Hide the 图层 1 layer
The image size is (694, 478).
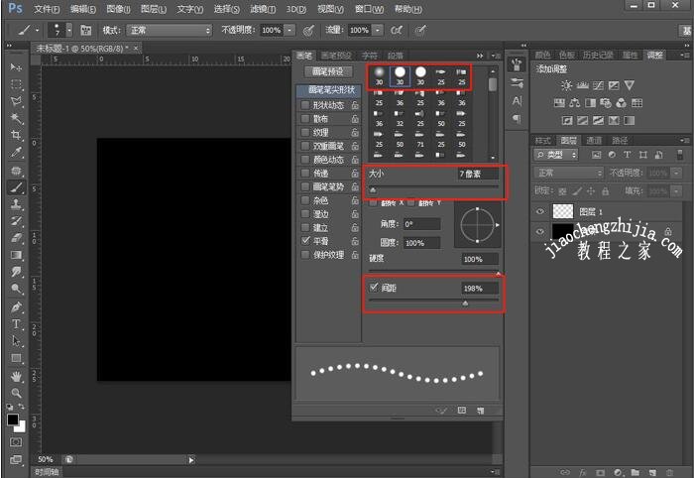click(x=540, y=210)
